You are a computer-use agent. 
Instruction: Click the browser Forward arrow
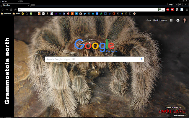pos(7,10)
